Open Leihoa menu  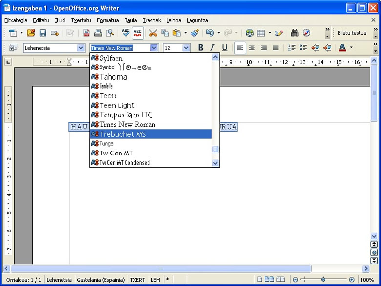(x=174, y=20)
